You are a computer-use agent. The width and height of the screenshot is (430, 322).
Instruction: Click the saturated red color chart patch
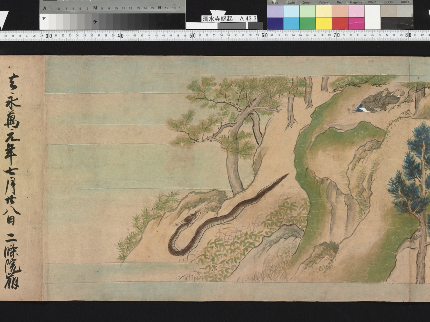[x=340, y=23]
